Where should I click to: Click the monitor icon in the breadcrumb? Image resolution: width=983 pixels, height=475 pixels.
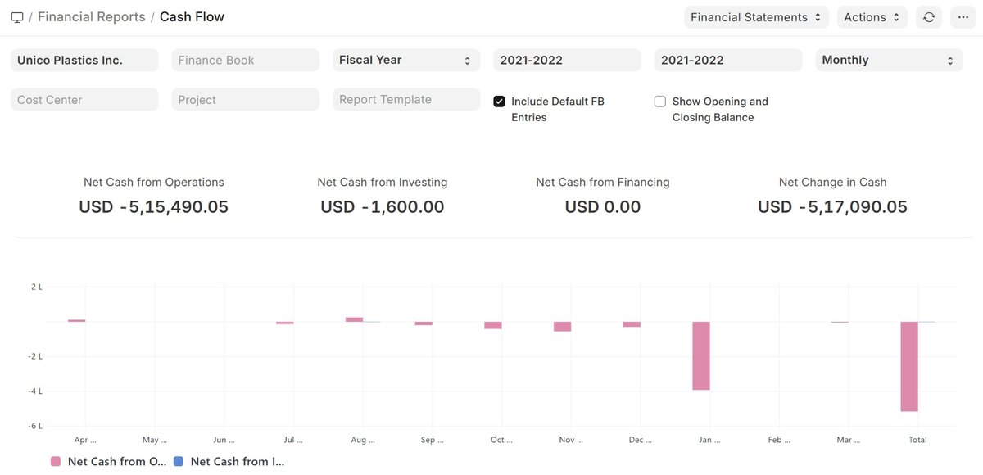pos(17,16)
